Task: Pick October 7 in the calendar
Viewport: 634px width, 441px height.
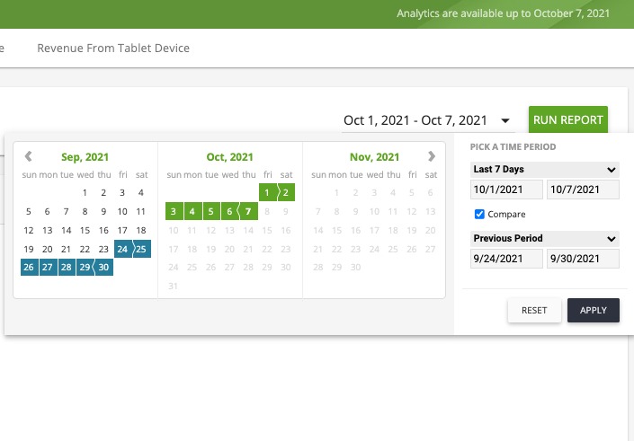Action: (x=248, y=212)
